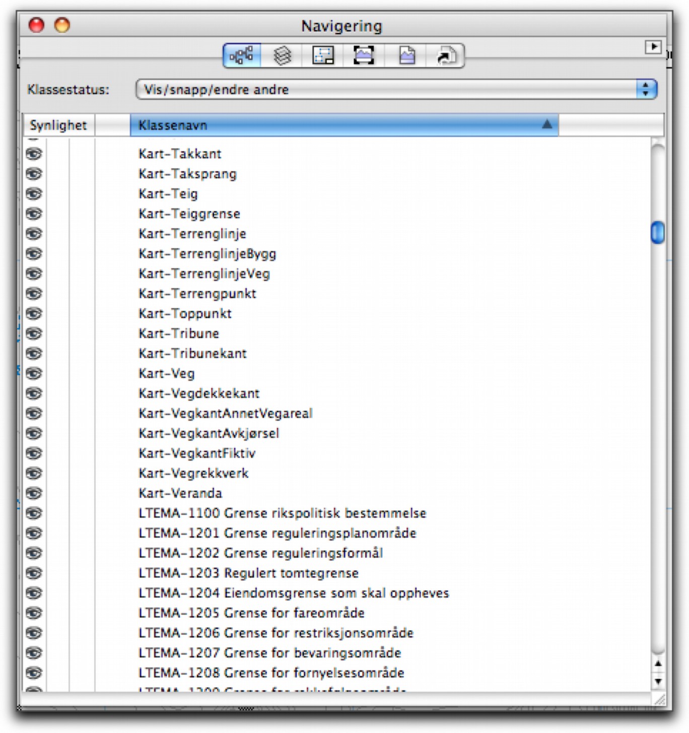The image size is (689, 733).
Task: Select LTEMA-1204 Eiendomsgrense som skal oppheves
Action: tap(294, 593)
